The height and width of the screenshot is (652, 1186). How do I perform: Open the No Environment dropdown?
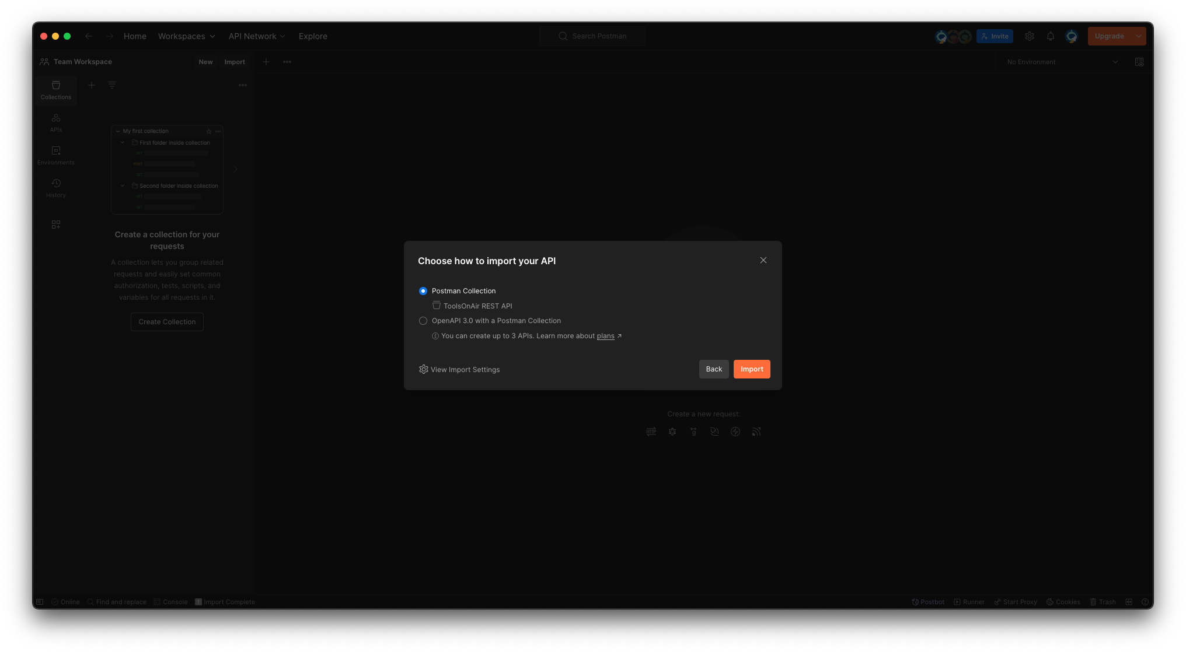[1062, 62]
